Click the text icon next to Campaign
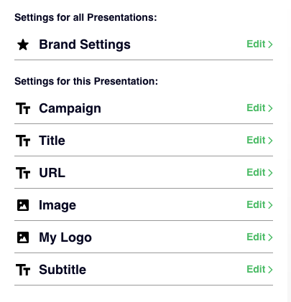This screenshot has height=302, width=291. pos(23,108)
